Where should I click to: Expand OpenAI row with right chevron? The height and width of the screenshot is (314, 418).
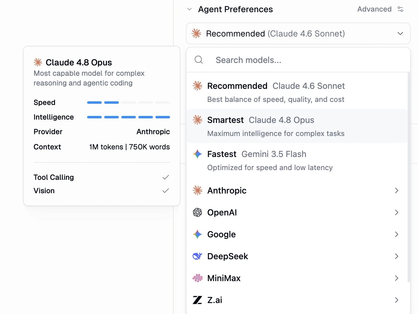(397, 212)
